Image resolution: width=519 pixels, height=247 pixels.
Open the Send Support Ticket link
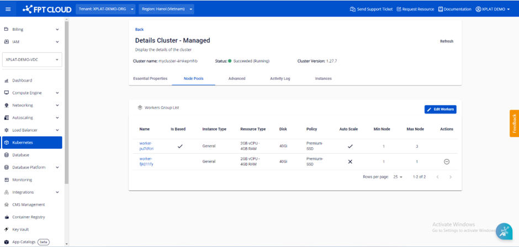(370, 9)
